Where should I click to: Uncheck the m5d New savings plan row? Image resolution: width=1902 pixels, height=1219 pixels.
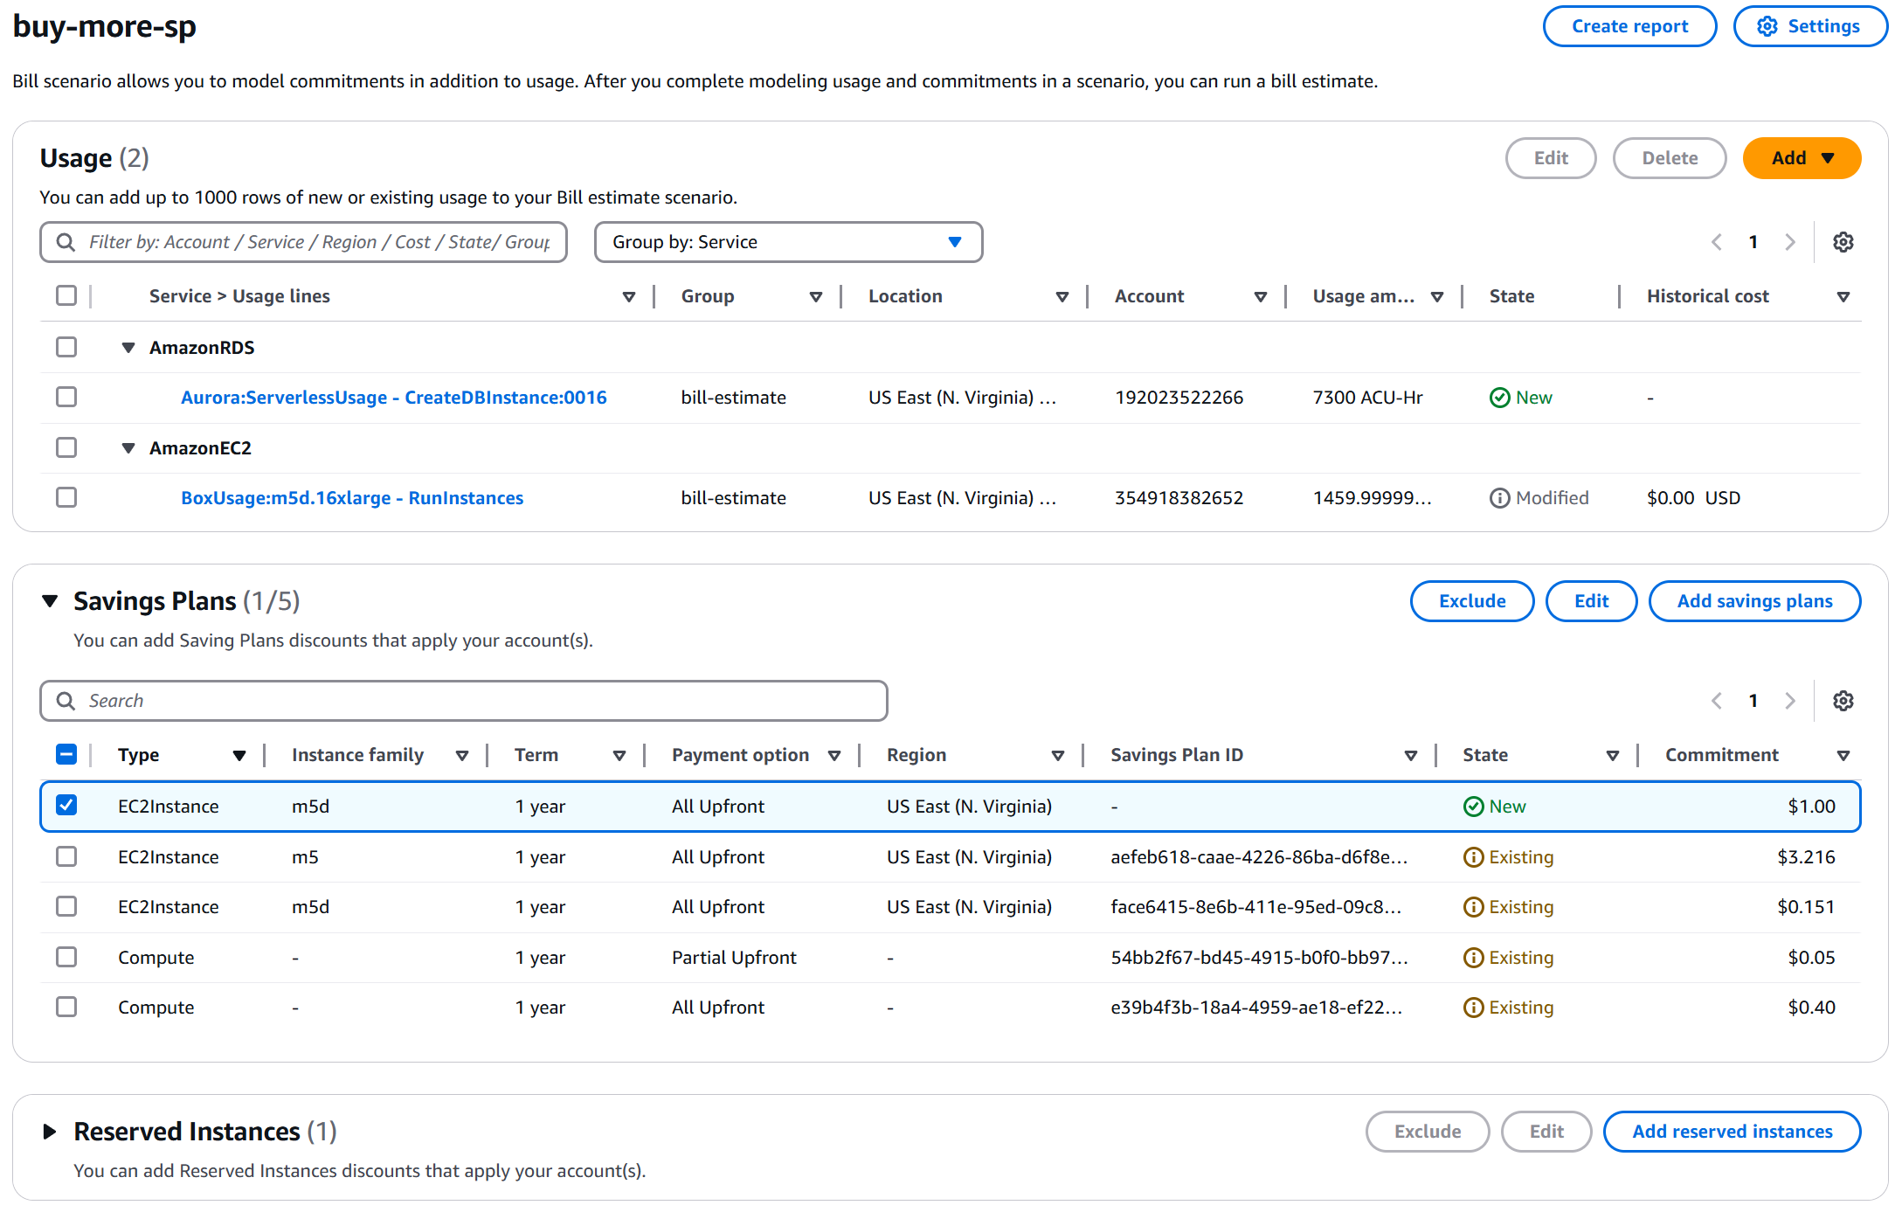tap(66, 805)
